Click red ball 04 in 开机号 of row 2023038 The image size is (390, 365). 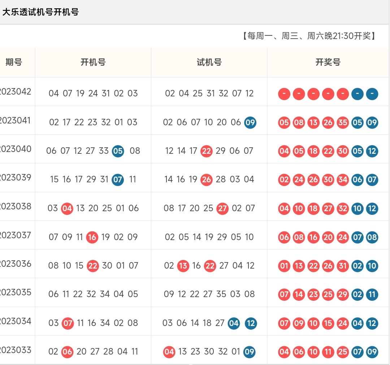point(67,208)
